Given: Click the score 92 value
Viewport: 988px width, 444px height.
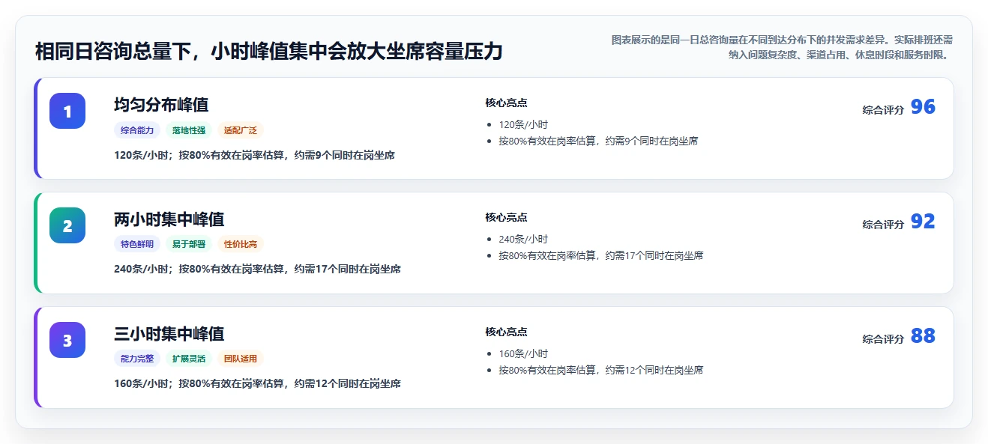Looking at the screenshot, I should coord(923,222).
